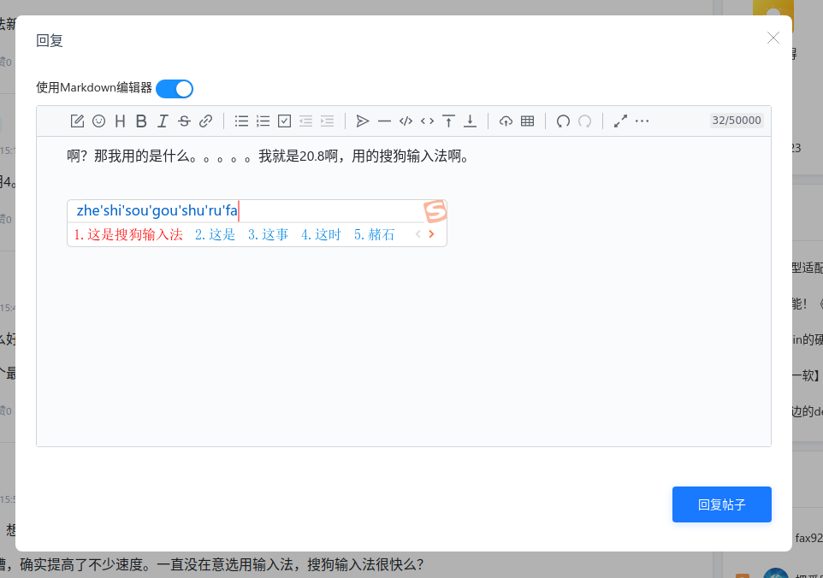Insert a code block
Viewport: 823px width, 578px height.
pos(406,121)
